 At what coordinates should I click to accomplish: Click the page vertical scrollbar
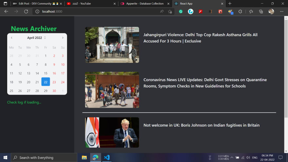coord(286,69)
